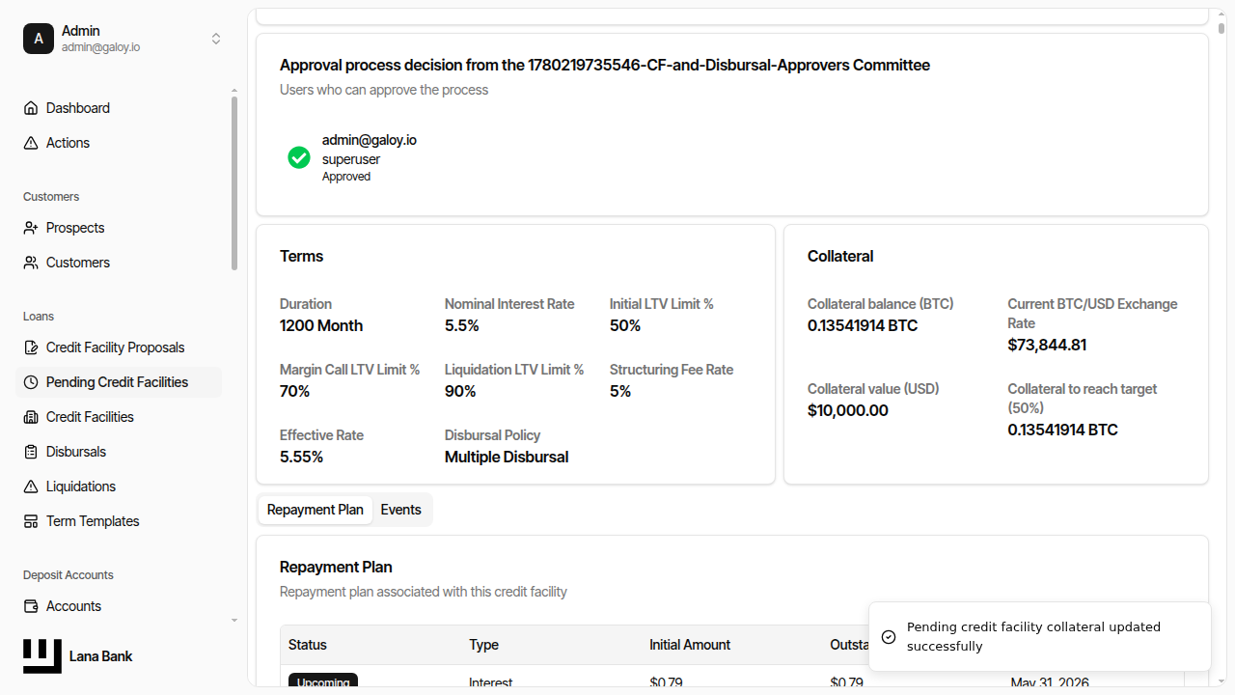1235x695 pixels.
Task: Click the exchange rate value $73,844.81
Action: [1048, 346]
